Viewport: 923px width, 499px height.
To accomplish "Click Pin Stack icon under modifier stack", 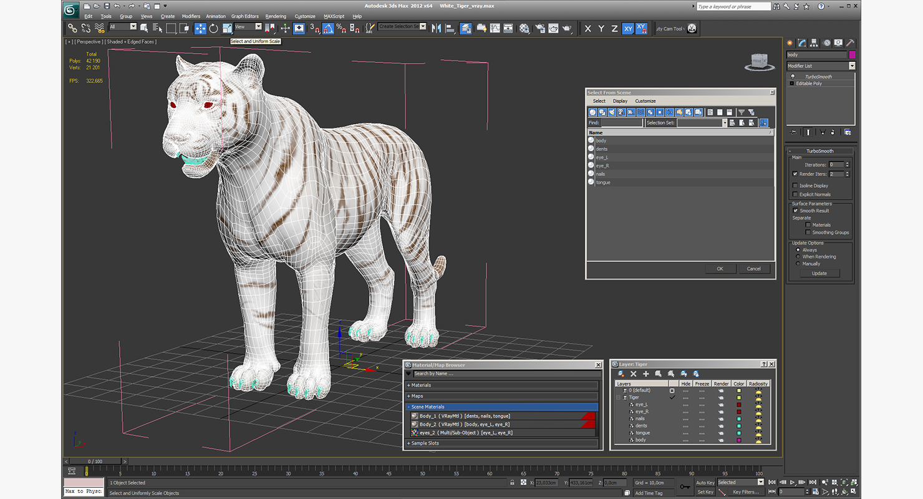I will [793, 132].
